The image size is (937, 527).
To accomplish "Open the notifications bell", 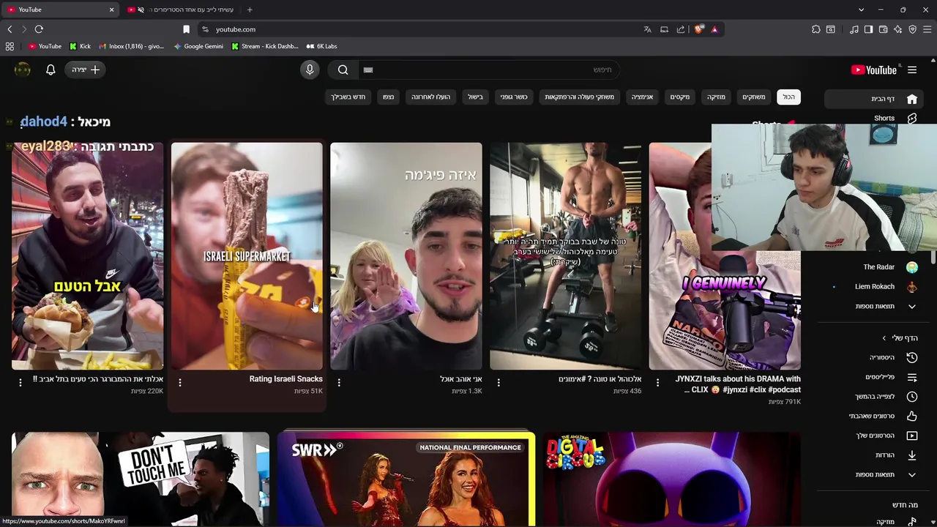I will coord(51,70).
